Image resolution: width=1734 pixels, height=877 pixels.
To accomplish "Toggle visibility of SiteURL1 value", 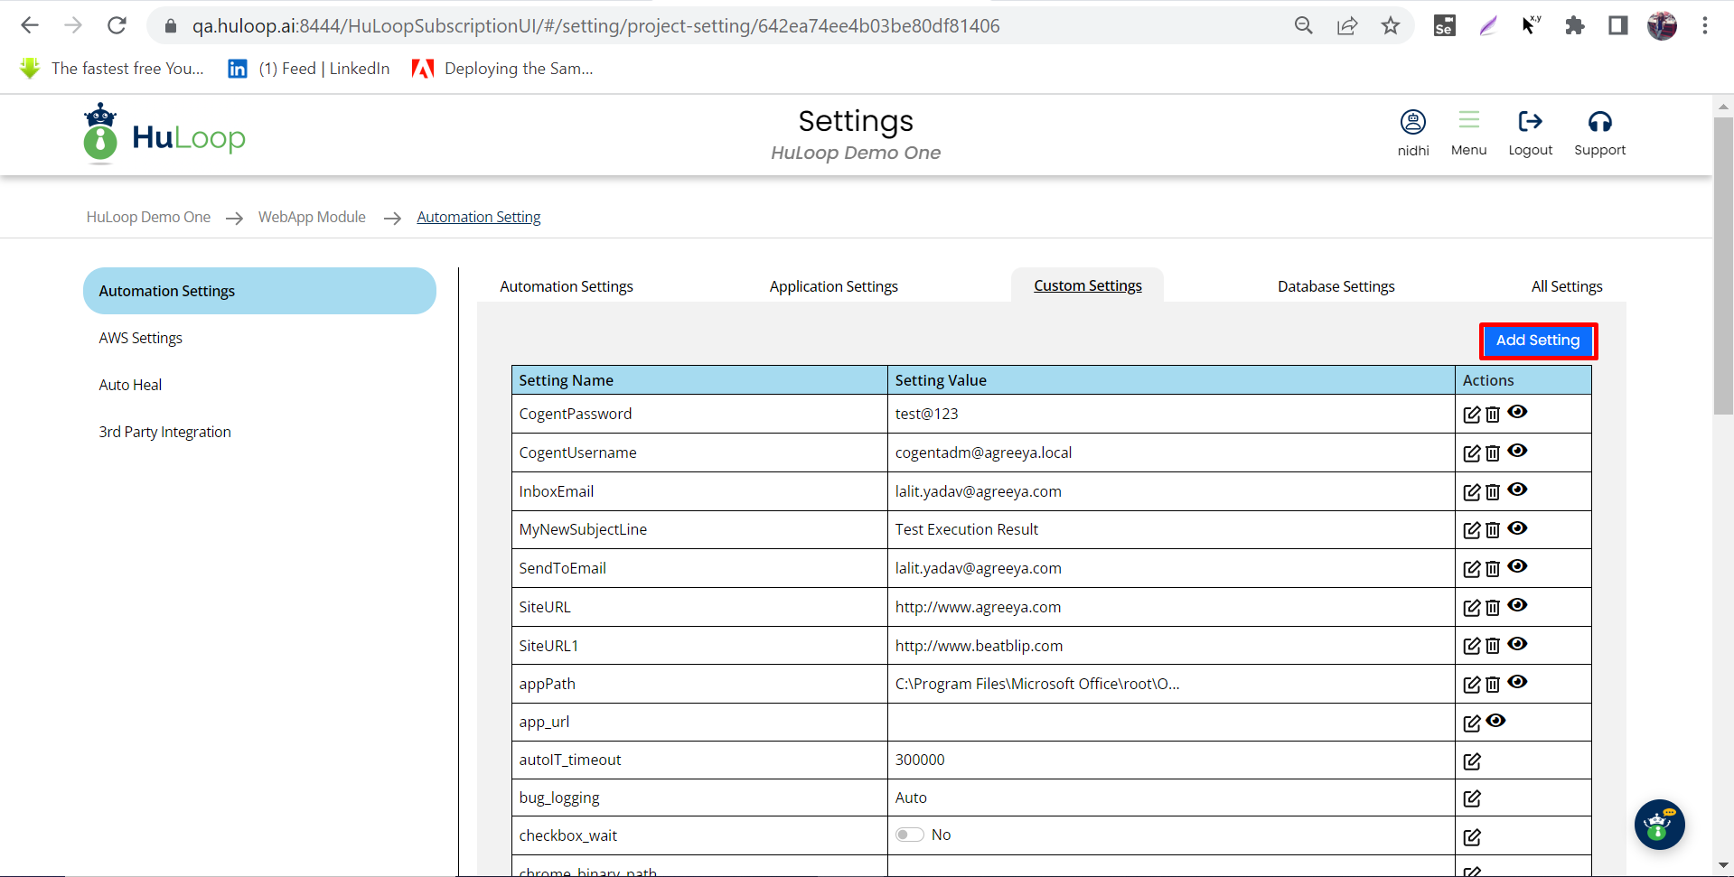I will (x=1518, y=644).
